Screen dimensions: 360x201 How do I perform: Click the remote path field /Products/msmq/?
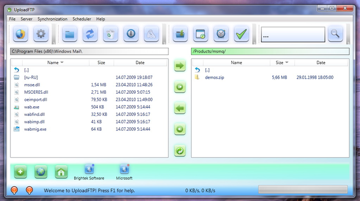pos(270,51)
